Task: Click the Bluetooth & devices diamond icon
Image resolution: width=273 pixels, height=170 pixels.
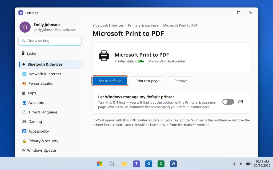Action: pyautogui.click(x=24, y=64)
